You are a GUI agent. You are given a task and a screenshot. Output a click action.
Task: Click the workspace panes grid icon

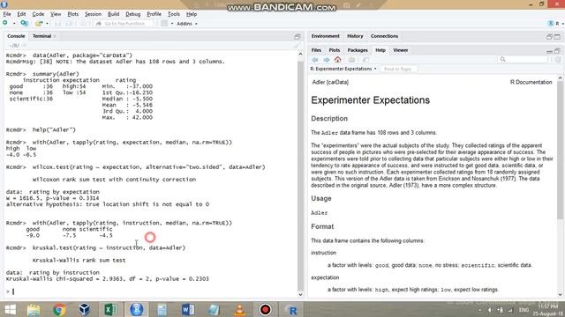click(164, 24)
